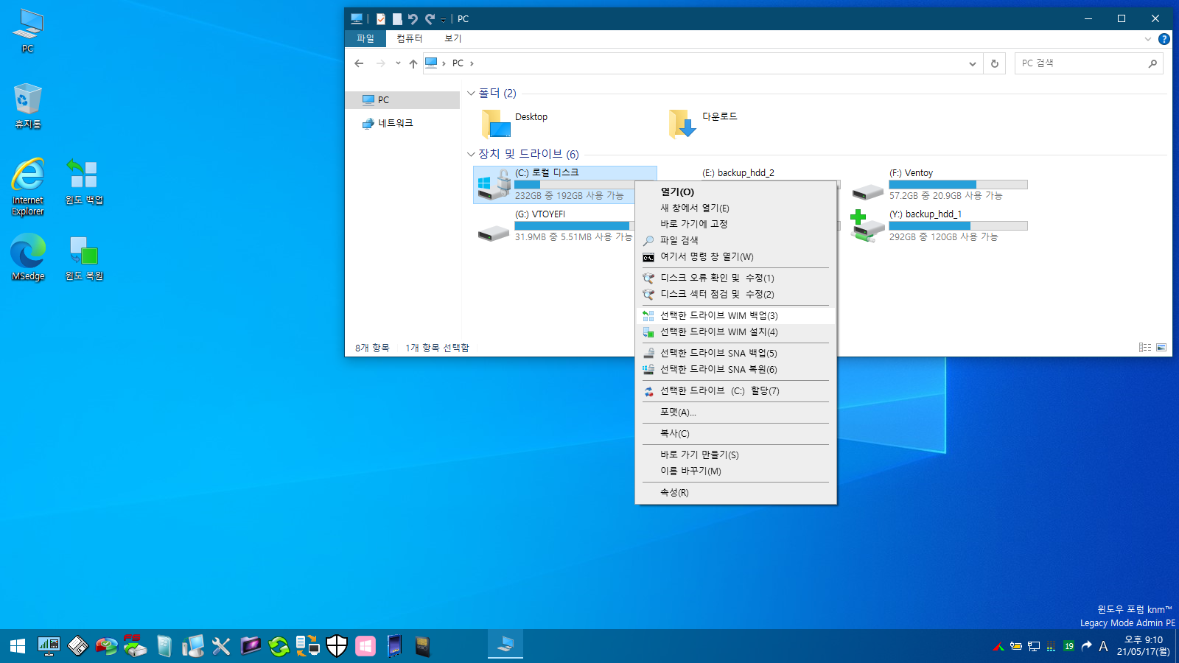Choose 복사(C) from the context menu
This screenshot has width=1179, height=663.
pos(735,434)
